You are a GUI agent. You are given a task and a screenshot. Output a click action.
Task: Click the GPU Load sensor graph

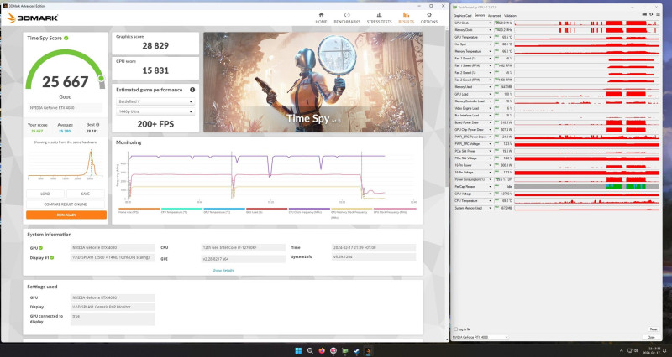586,94
